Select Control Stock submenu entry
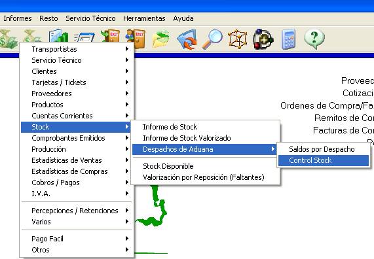Screen dimensions: 374x259 (x=324, y=160)
